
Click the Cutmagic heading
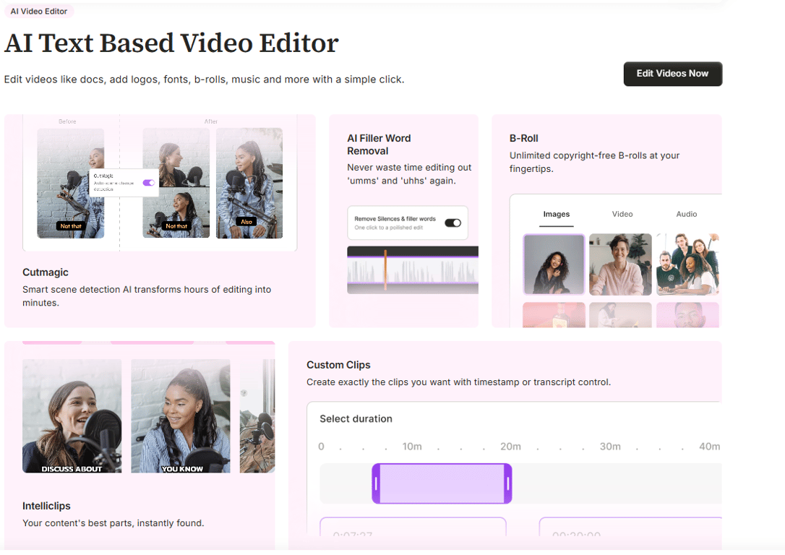pyautogui.click(x=46, y=272)
